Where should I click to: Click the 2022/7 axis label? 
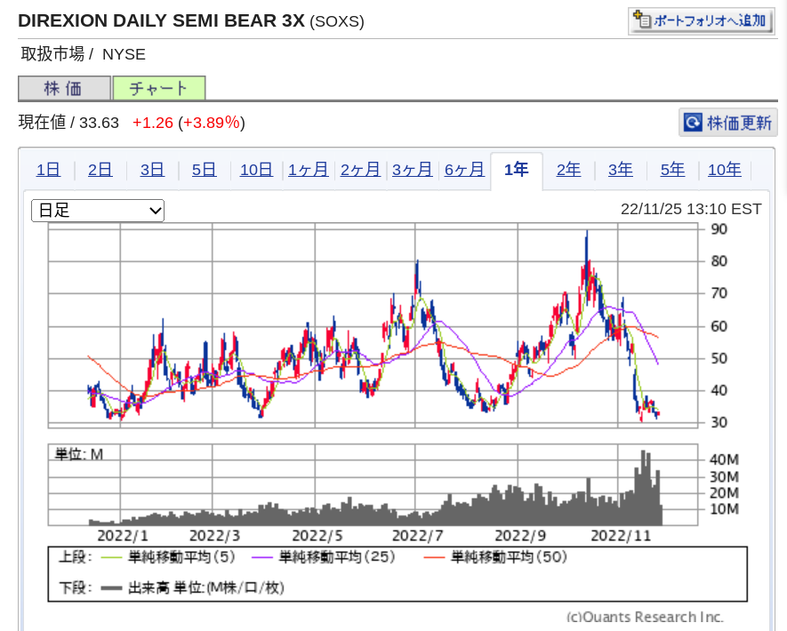click(417, 536)
